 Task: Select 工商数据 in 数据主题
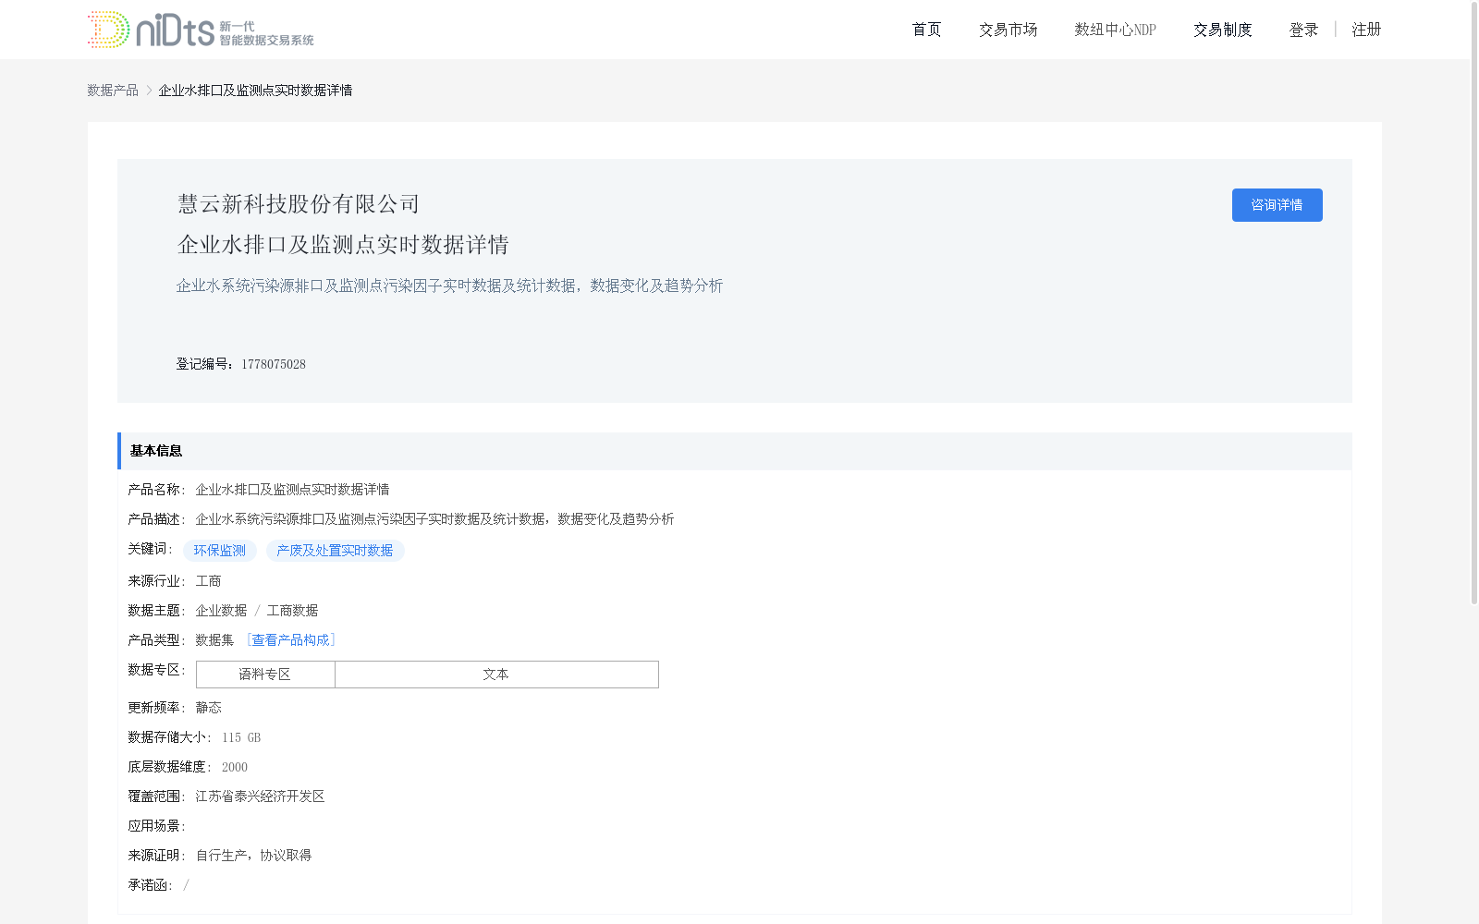[x=292, y=611]
